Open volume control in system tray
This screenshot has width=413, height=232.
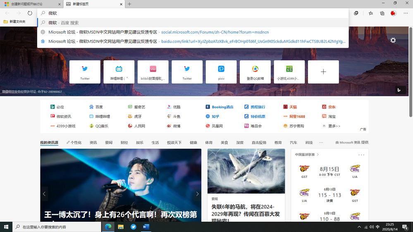(x=371, y=227)
